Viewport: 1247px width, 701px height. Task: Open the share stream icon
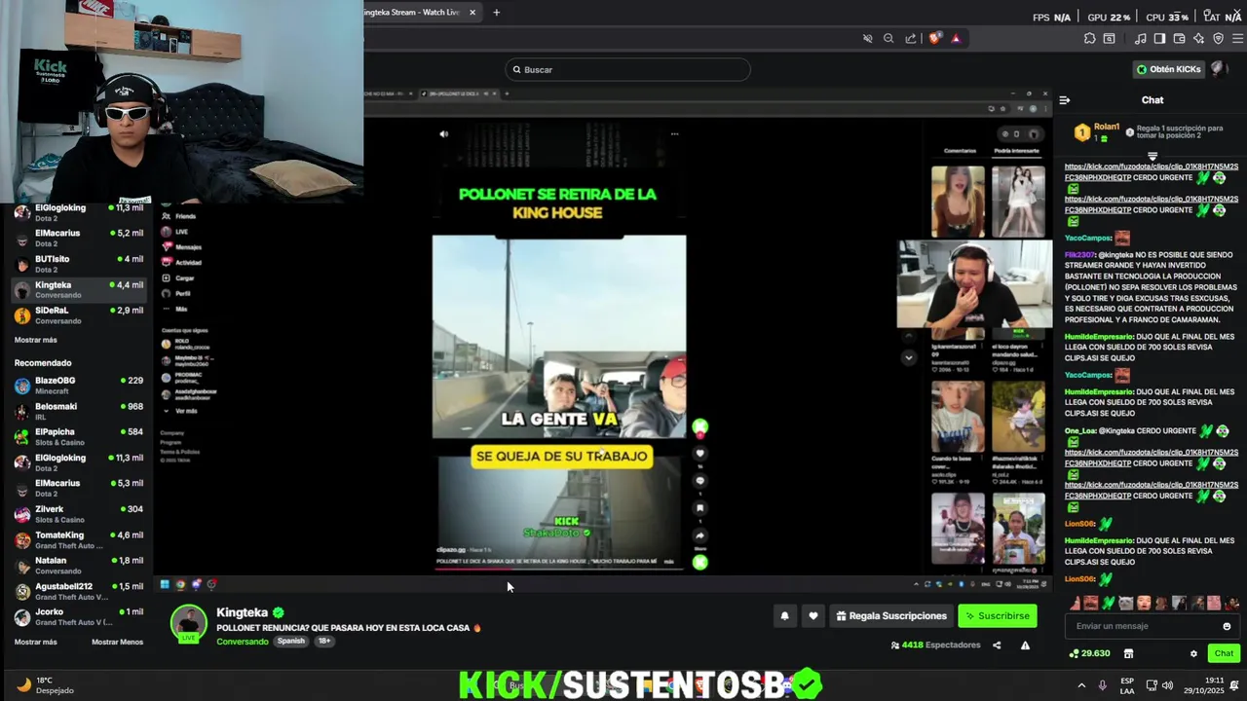[997, 645]
